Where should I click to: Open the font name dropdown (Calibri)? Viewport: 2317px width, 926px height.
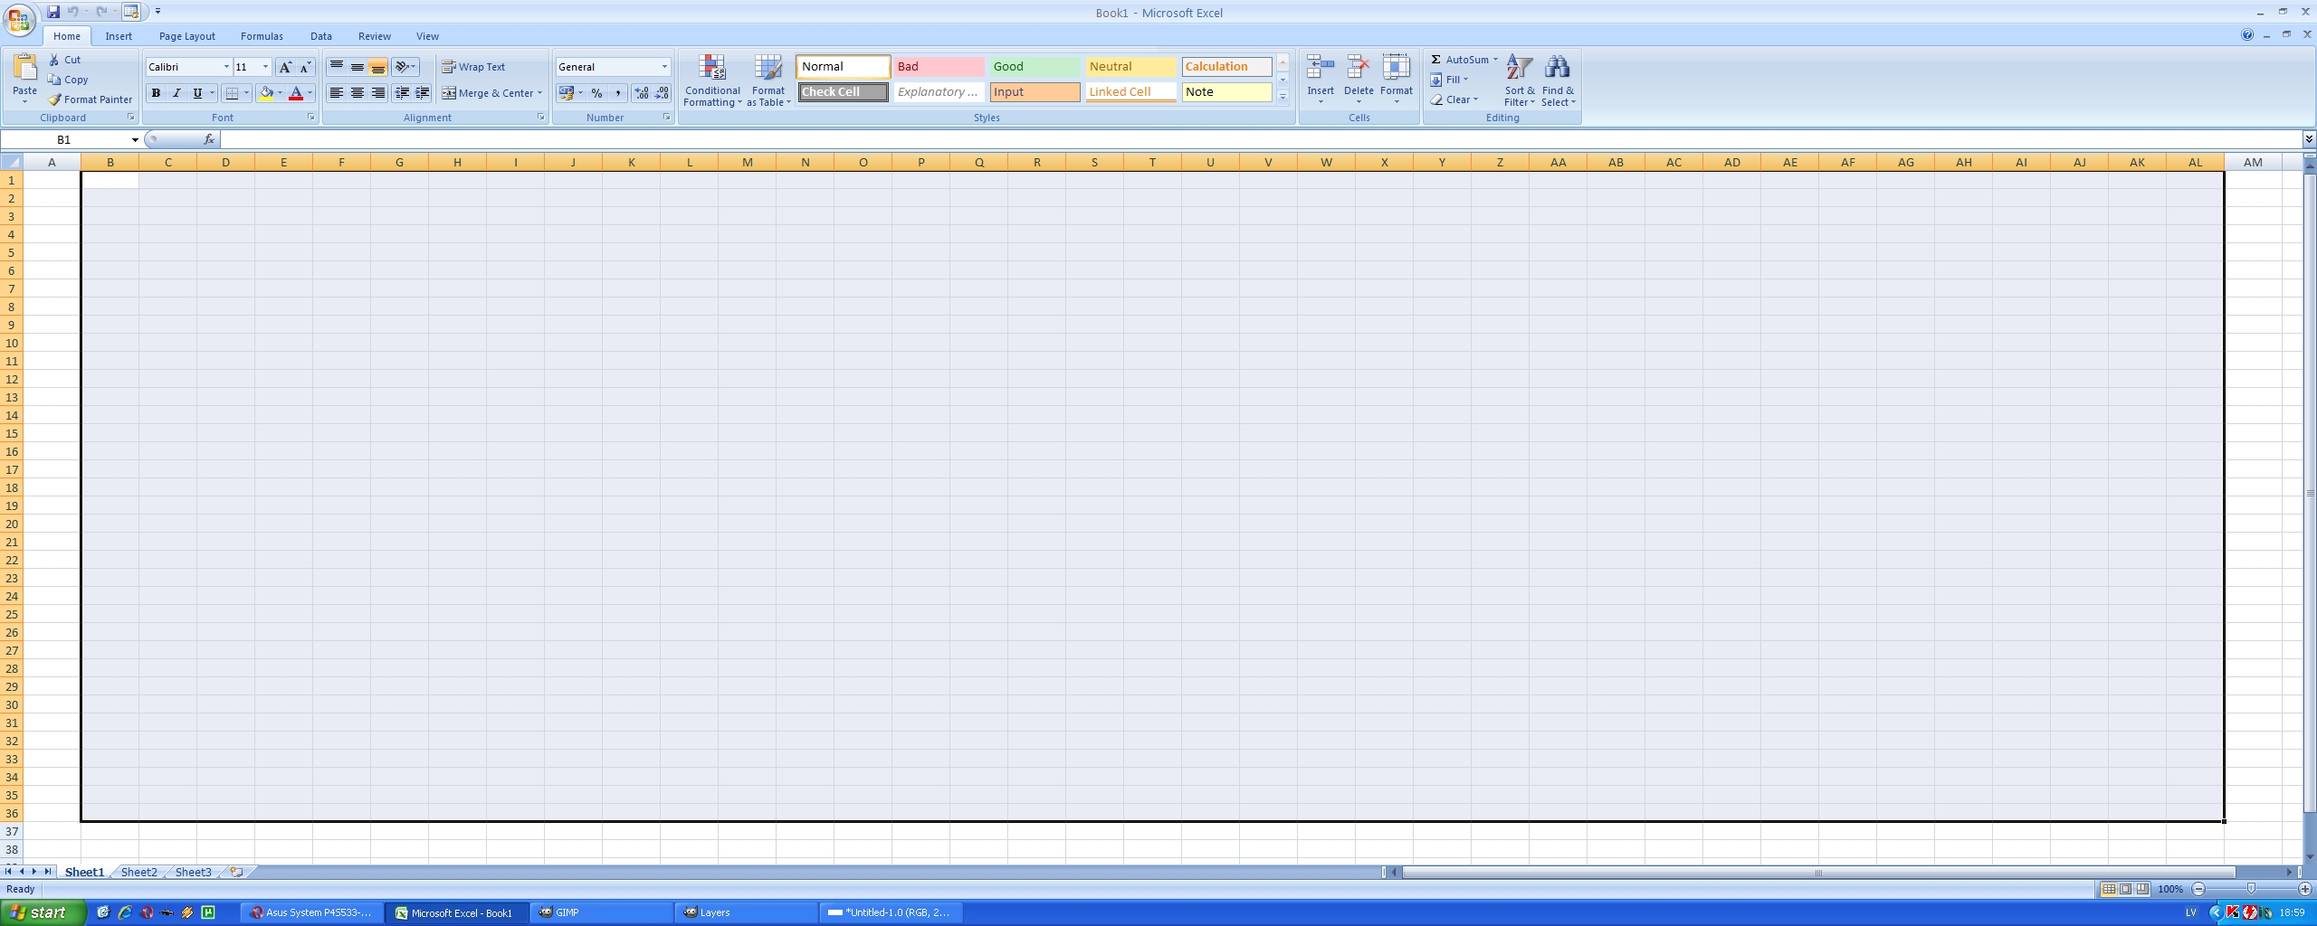pos(226,67)
